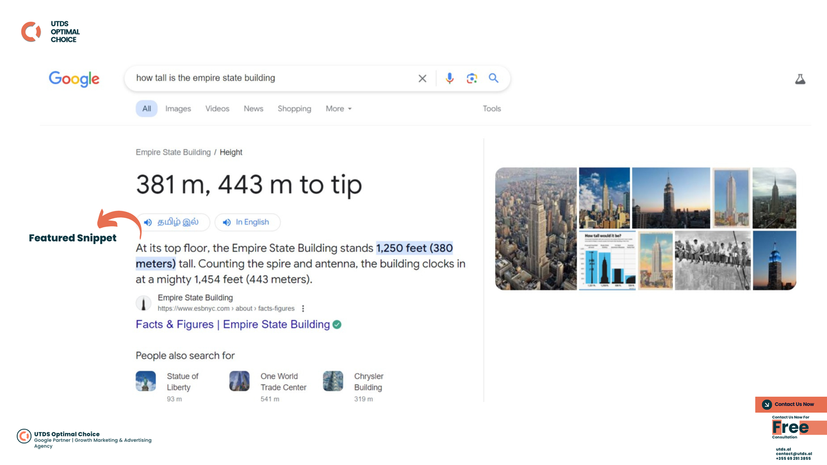Screen dimensions: 827x465
Task: Switch to the Videos tab
Action: point(217,109)
